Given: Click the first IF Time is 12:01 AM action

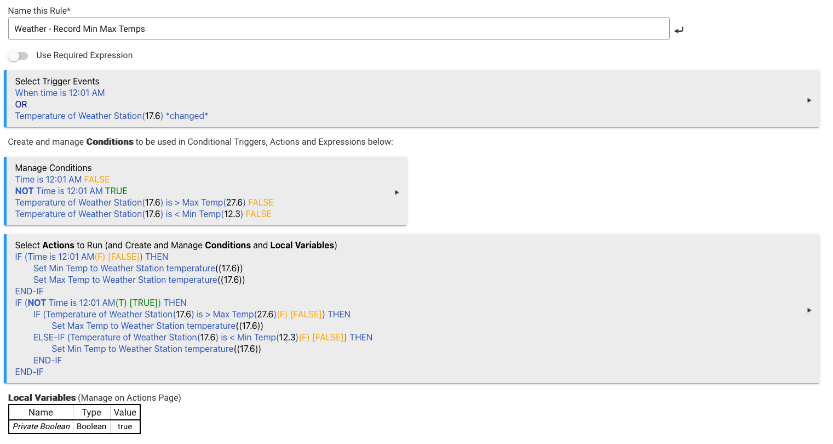Looking at the screenshot, I should 91,257.
